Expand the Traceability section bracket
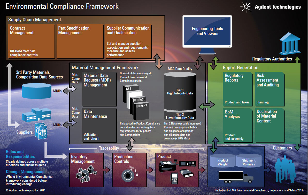This screenshot has height=195, width=308. click(x=110, y=148)
